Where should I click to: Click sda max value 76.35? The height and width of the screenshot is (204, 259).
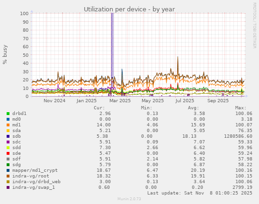click(245, 131)
